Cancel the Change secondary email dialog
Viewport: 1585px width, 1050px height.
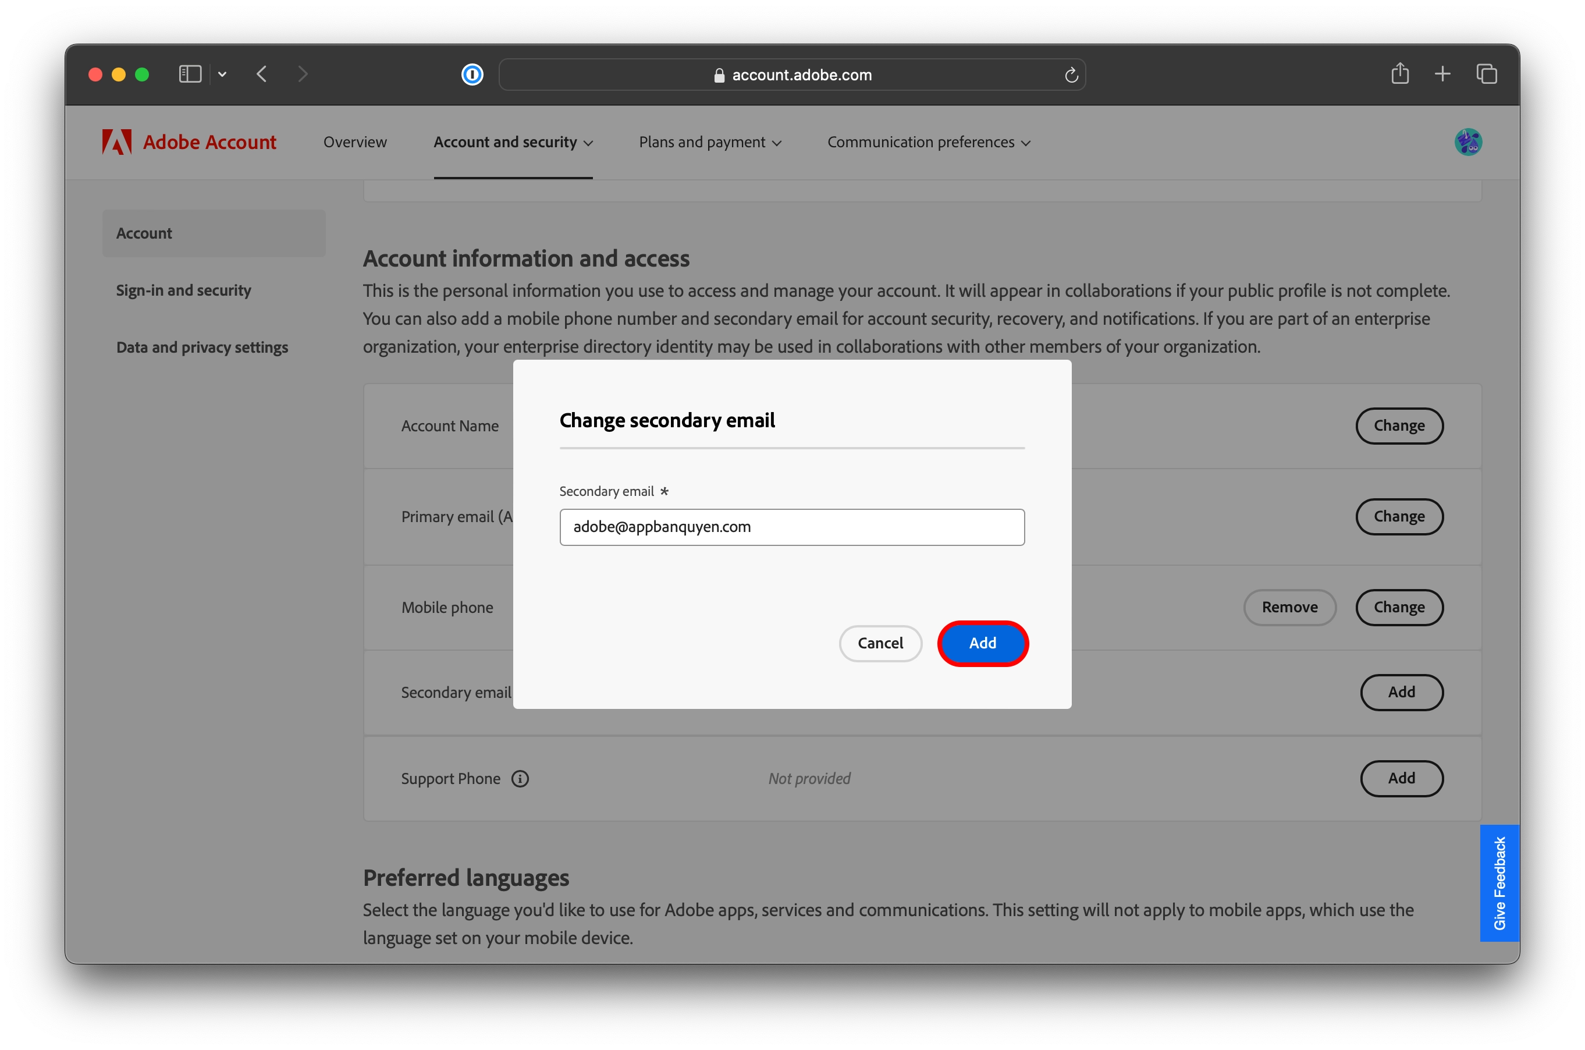[x=880, y=643]
